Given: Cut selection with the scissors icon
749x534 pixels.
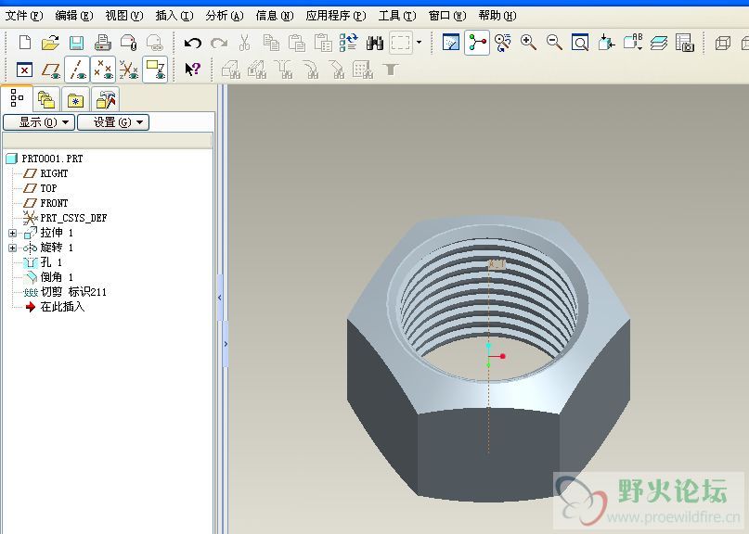Looking at the screenshot, I should coord(245,43).
